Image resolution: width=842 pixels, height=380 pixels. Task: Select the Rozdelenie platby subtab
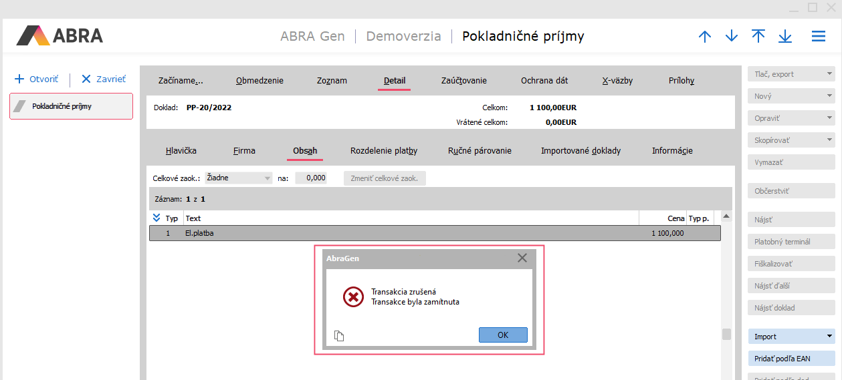click(384, 151)
